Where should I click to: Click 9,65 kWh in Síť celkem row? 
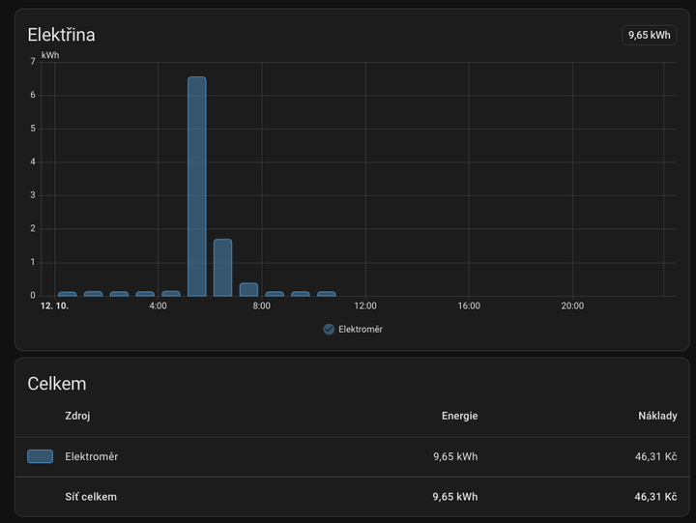[x=455, y=497]
